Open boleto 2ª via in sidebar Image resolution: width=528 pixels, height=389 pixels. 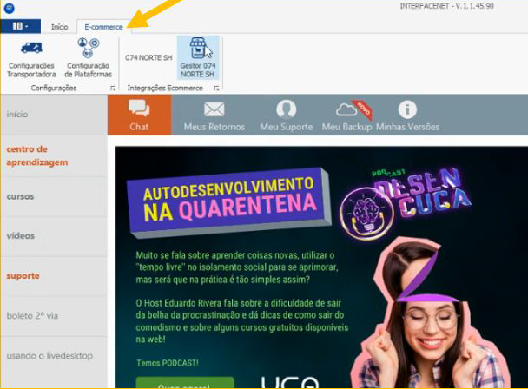pyautogui.click(x=32, y=316)
